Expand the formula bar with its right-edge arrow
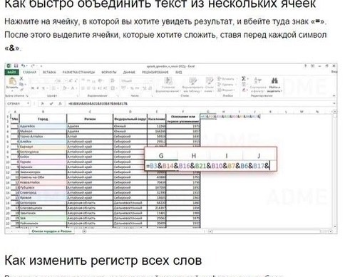Image resolution: width=345 pixels, height=277 pixels. coord(334,103)
